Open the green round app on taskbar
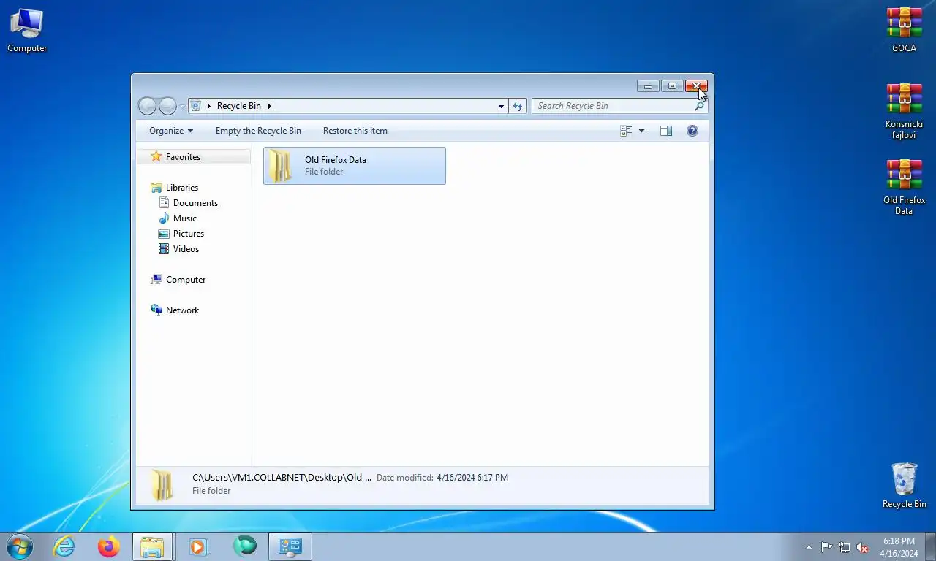This screenshot has height=561, width=936. click(x=244, y=546)
